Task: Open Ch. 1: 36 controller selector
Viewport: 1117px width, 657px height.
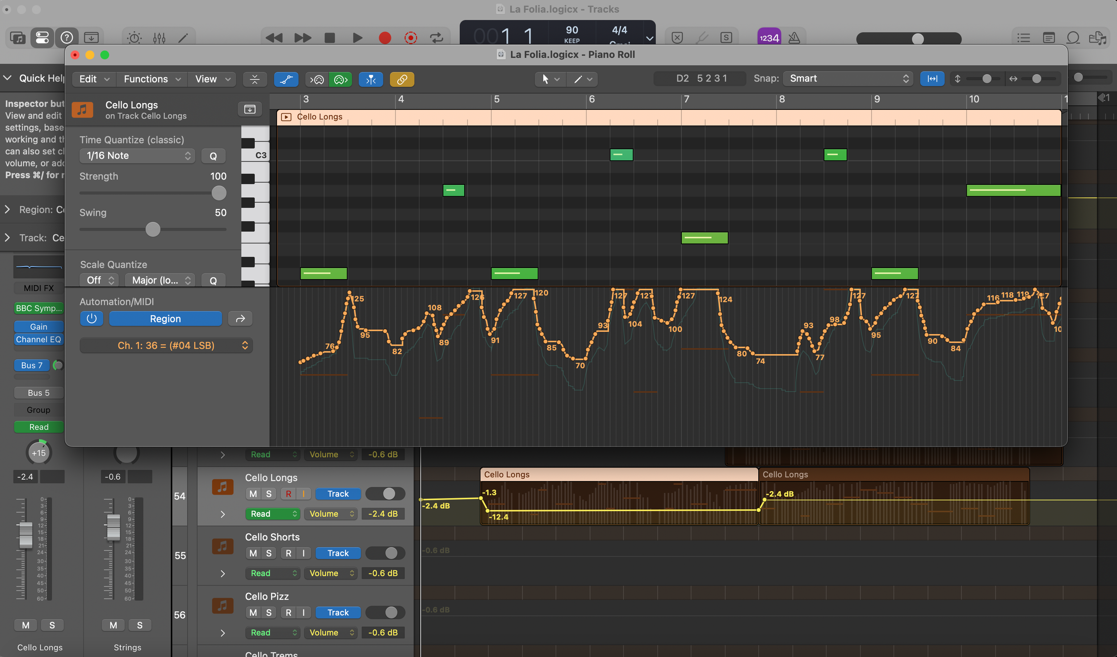Action: click(x=166, y=345)
